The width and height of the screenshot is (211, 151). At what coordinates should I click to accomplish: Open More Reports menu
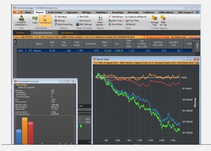100,21
